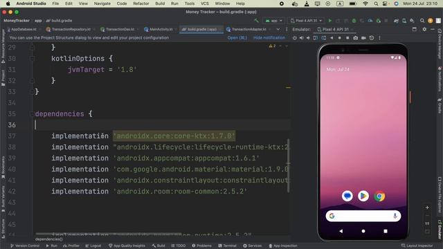Click the warnings indicator in editor

point(272,46)
